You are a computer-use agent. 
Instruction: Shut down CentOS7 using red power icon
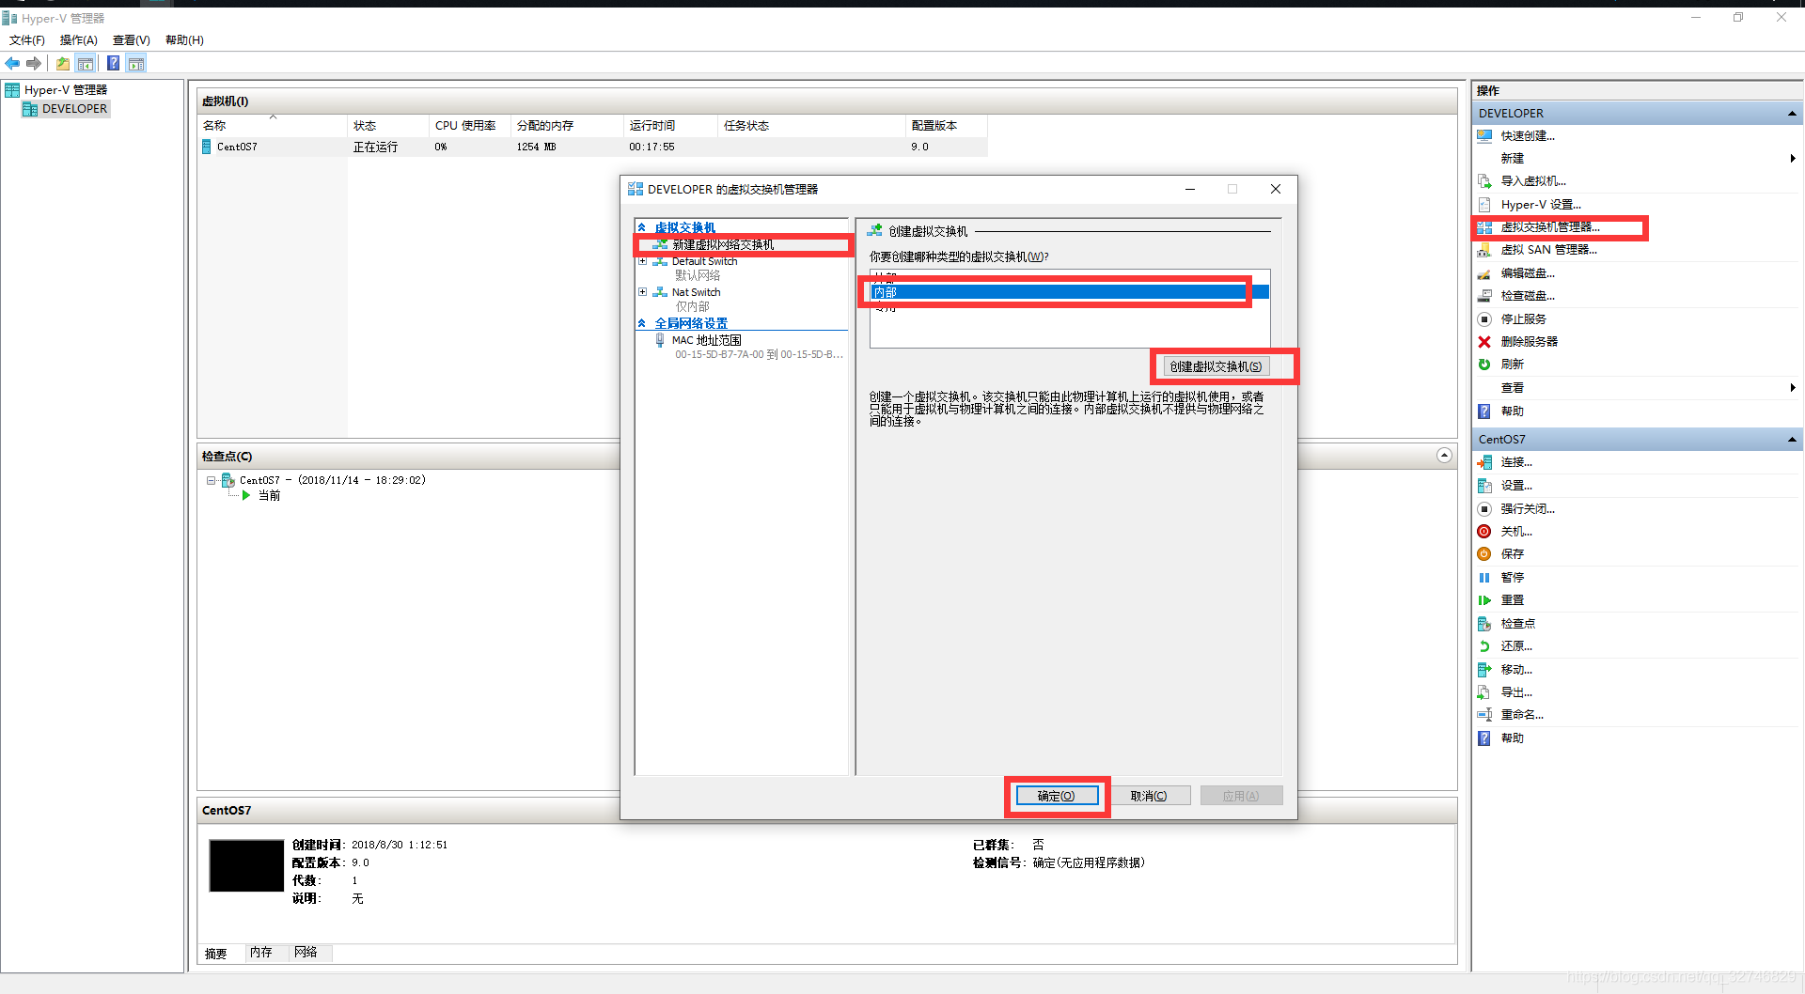pos(1484,532)
